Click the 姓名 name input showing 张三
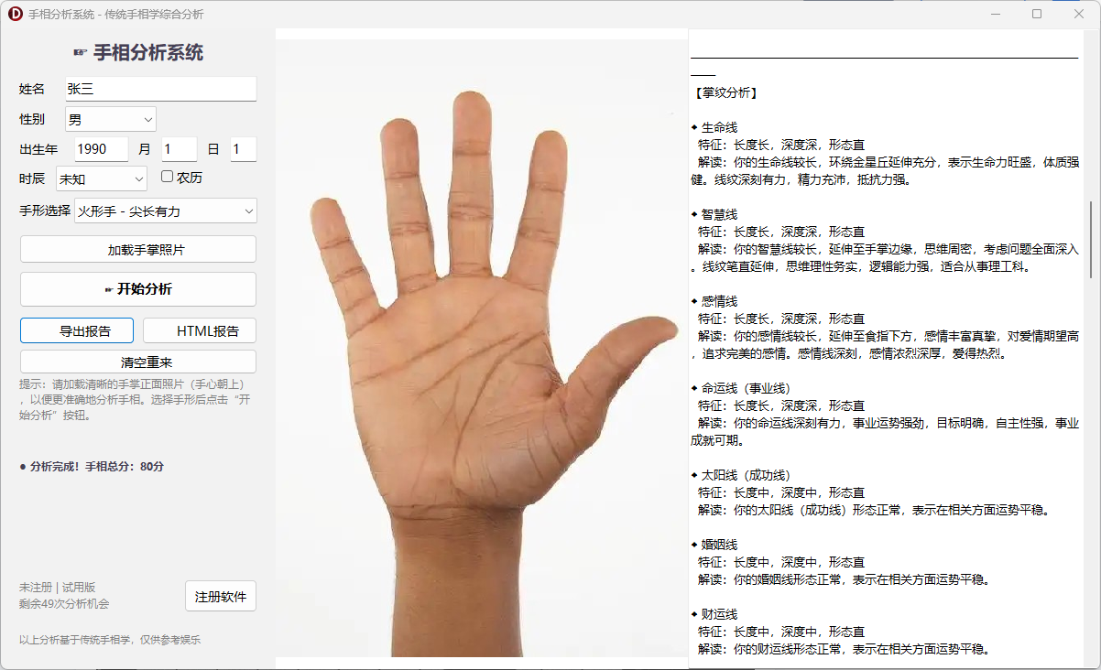 tap(160, 89)
